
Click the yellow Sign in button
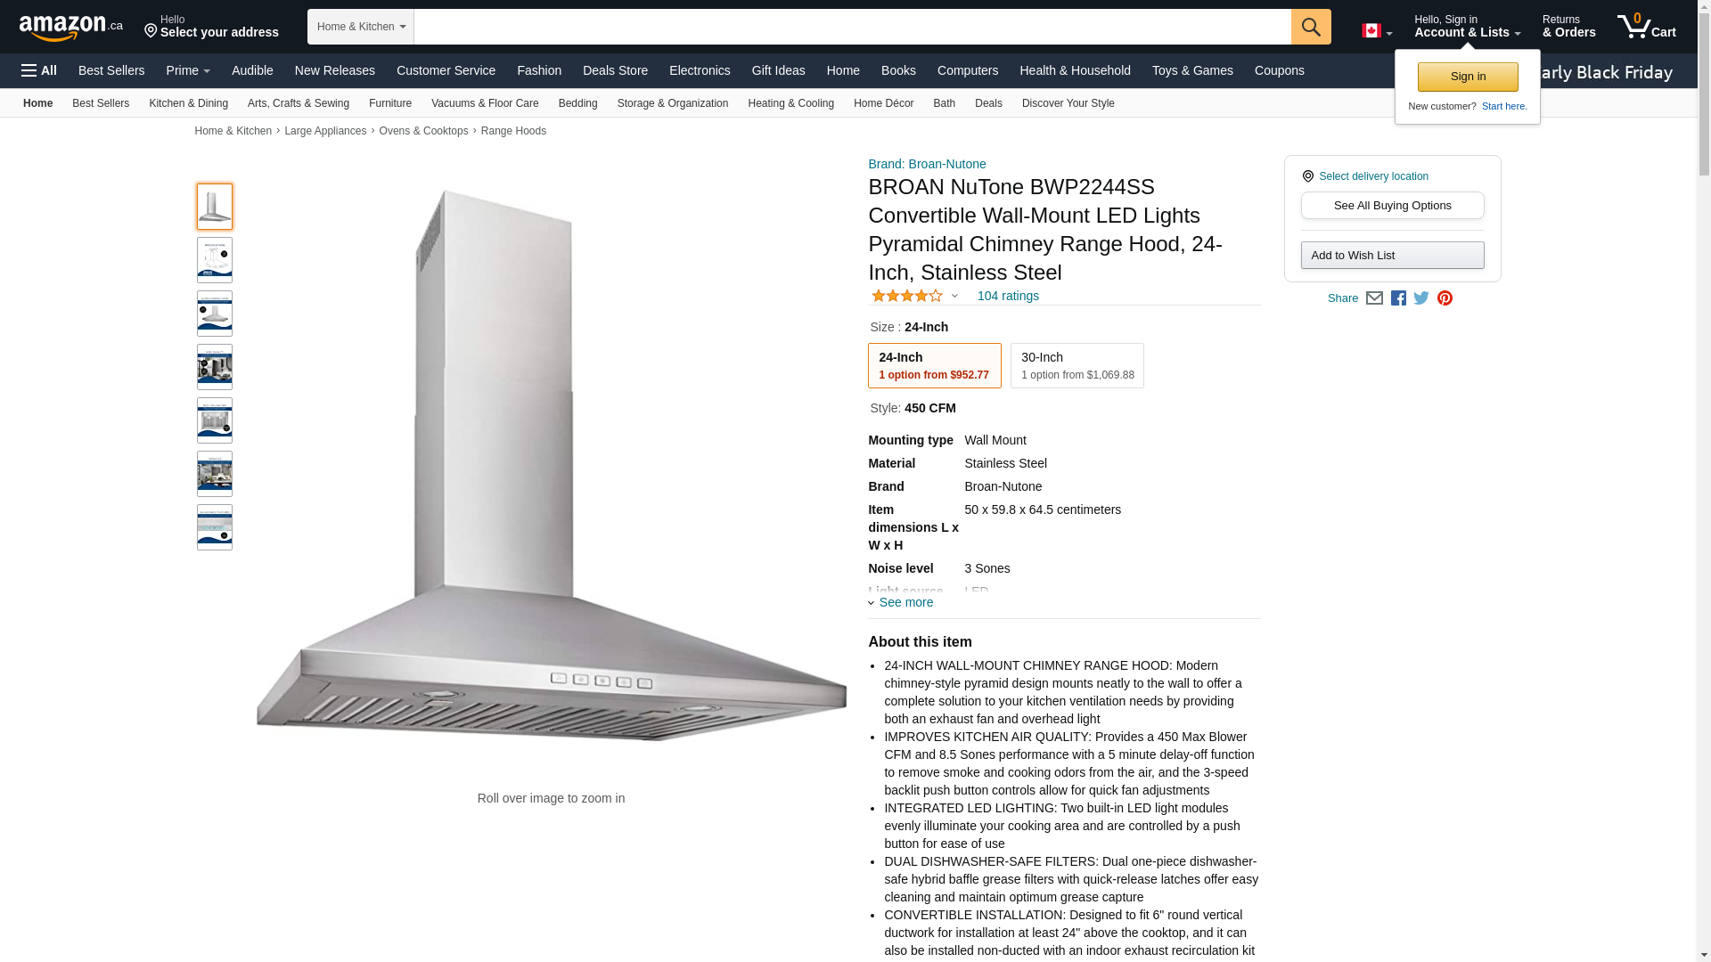click(x=1468, y=77)
